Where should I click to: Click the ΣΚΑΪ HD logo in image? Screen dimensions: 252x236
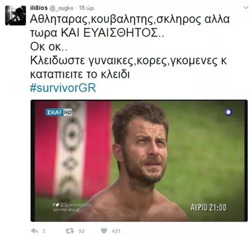(x=59, y=112)
